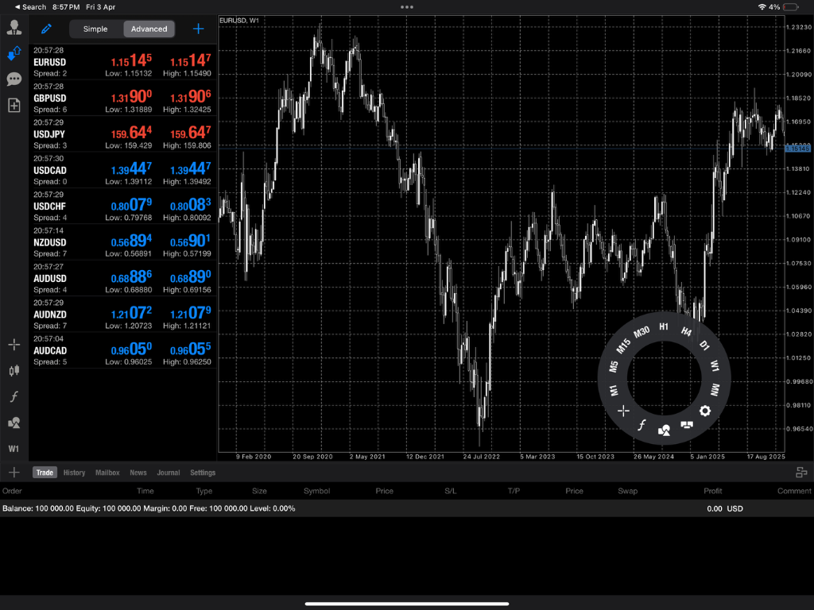Screen dimensions: 814x610
Task: Click the Symbol column header
Action: coord(316,491)
